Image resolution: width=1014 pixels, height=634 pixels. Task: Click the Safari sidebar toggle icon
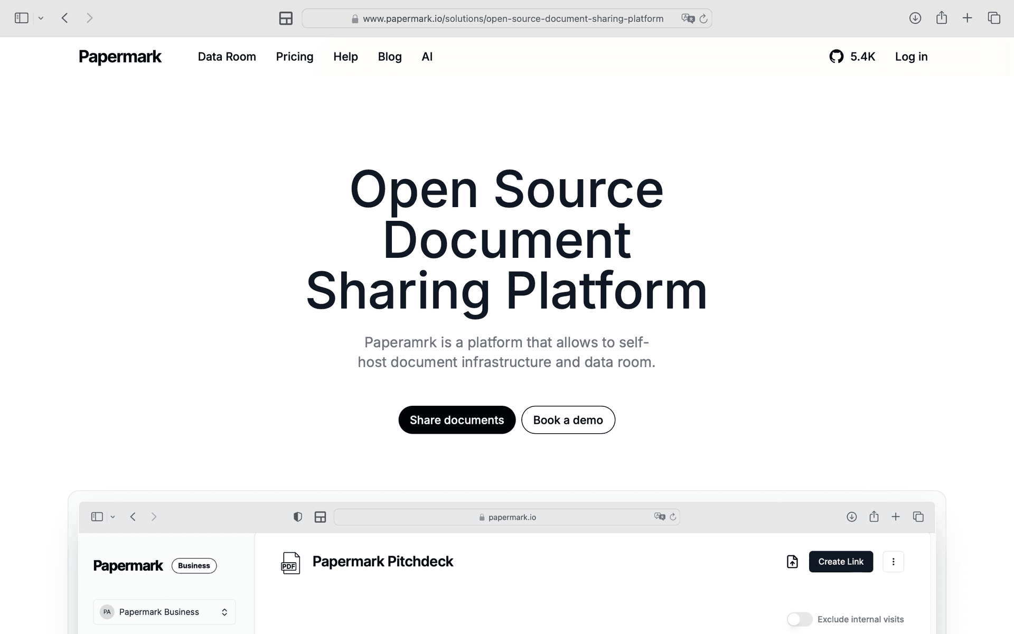tap(21, 18)
